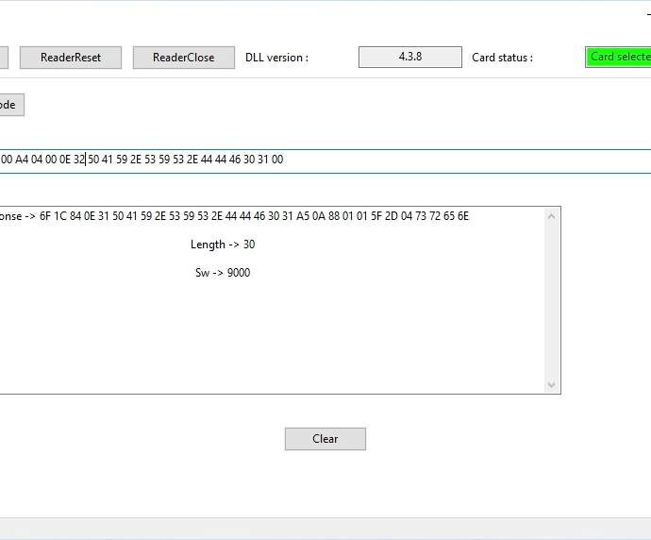Click the response line starting 6F 1C 84
This screenshot has width=651, height=540.
[235, 216]
